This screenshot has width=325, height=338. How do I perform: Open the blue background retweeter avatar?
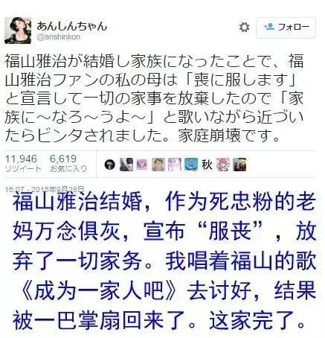[x=191, y=165]
